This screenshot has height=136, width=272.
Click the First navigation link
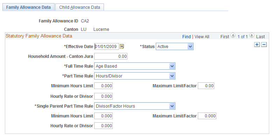click(x=225, y=37)
